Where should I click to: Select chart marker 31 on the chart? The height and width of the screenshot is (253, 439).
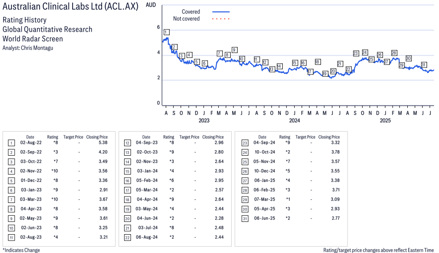pos(424,65)
